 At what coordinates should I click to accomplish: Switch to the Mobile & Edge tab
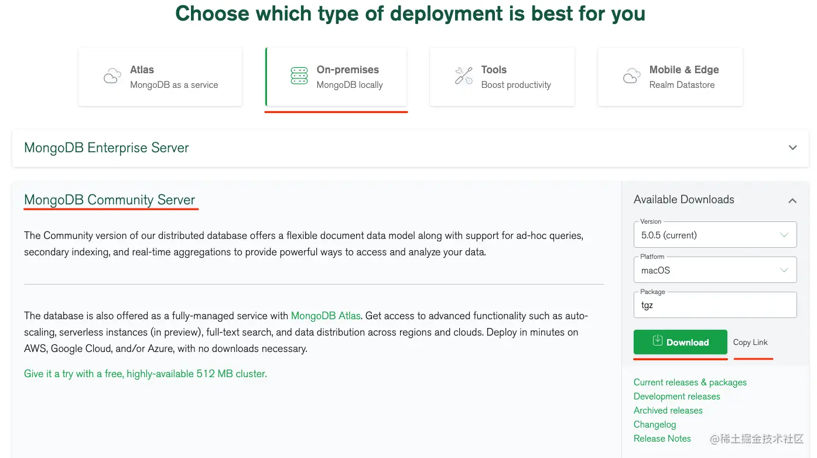670,77
